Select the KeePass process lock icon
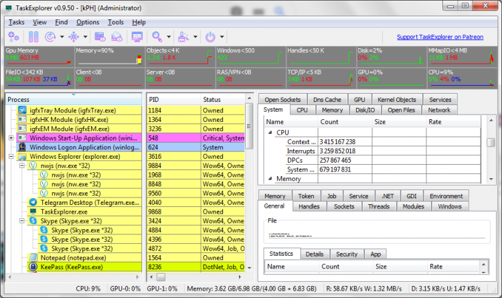The image size is (502, 298). click(x=33, y=267)
